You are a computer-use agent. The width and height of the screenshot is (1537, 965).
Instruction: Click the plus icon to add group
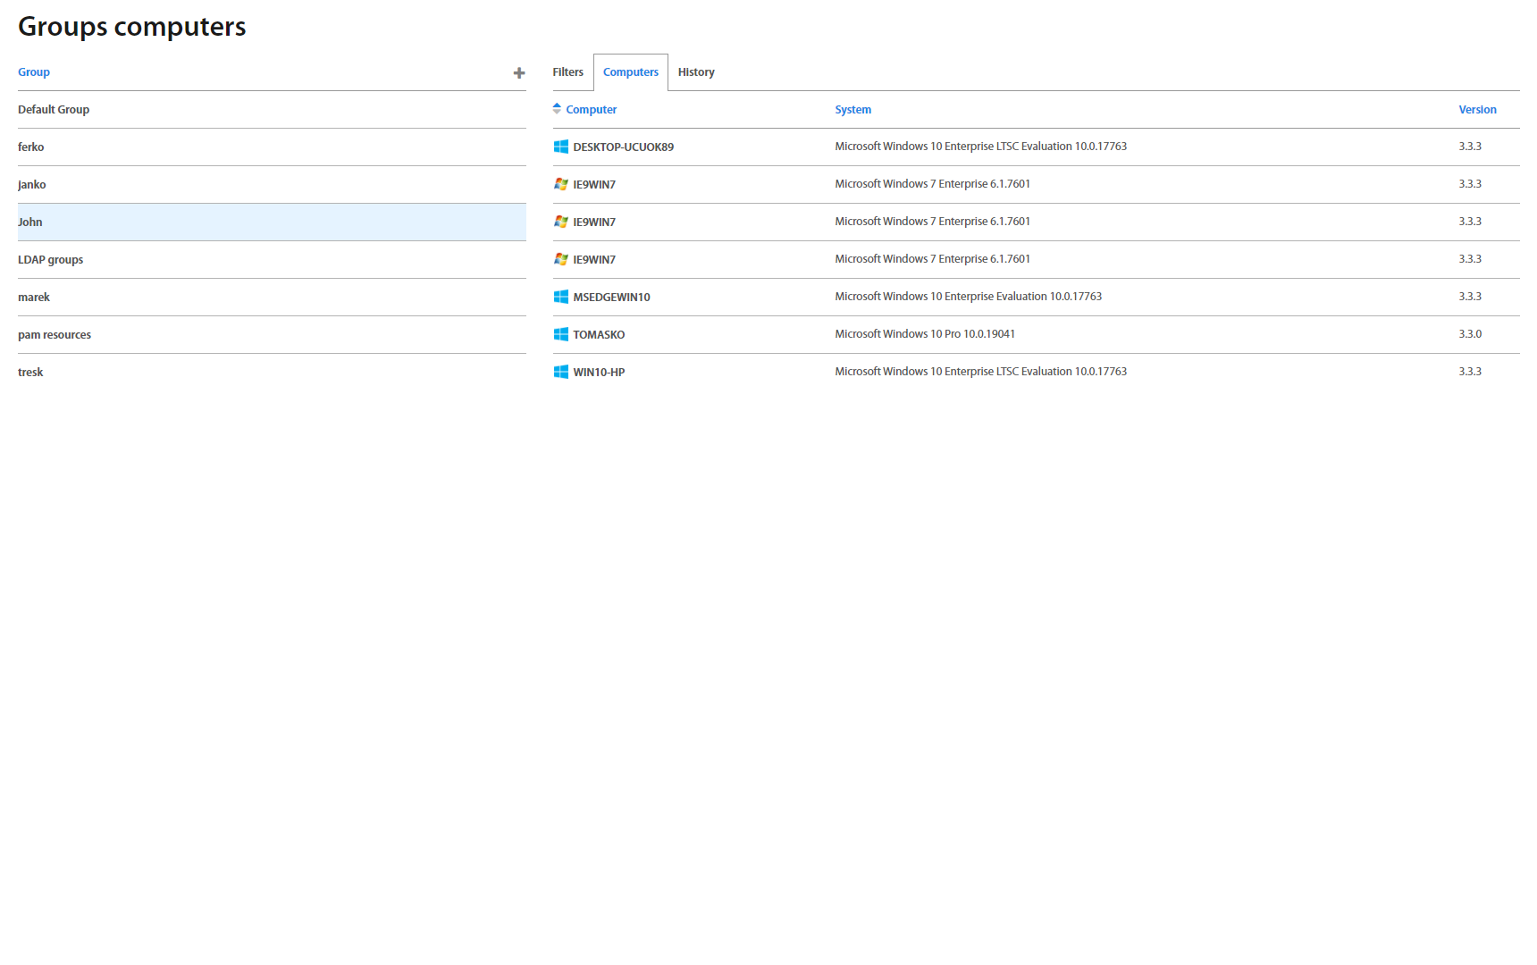coord(518,73)
